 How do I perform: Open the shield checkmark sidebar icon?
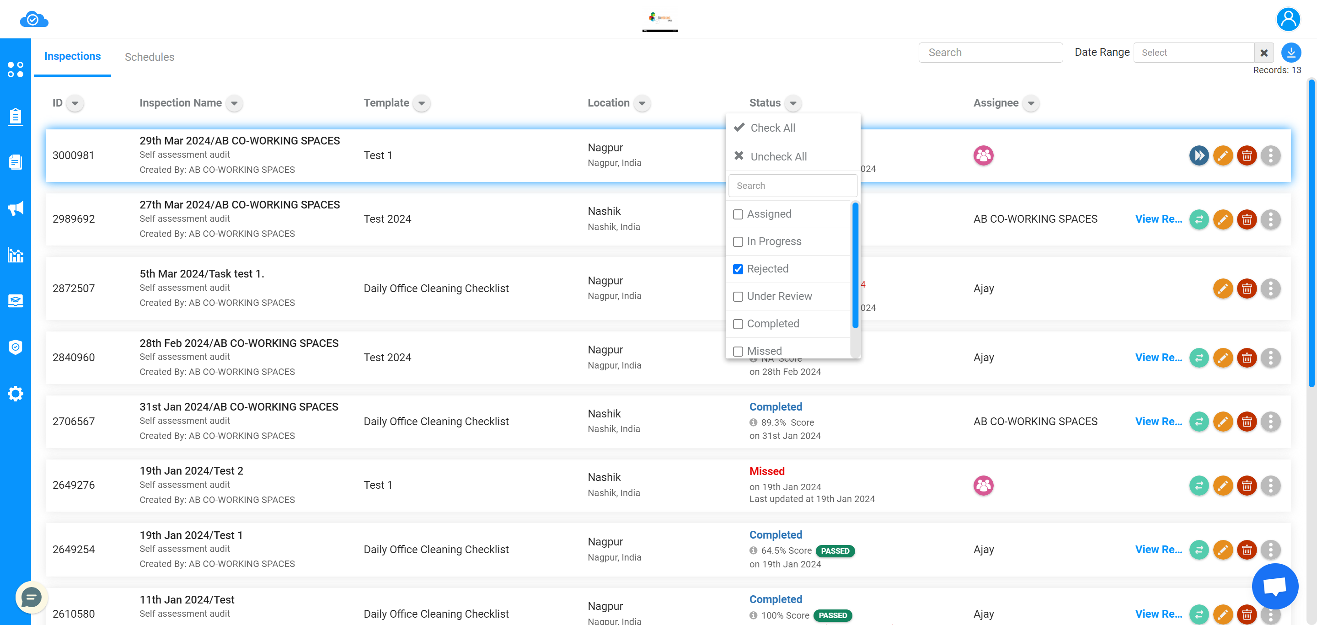click(16, 347)
